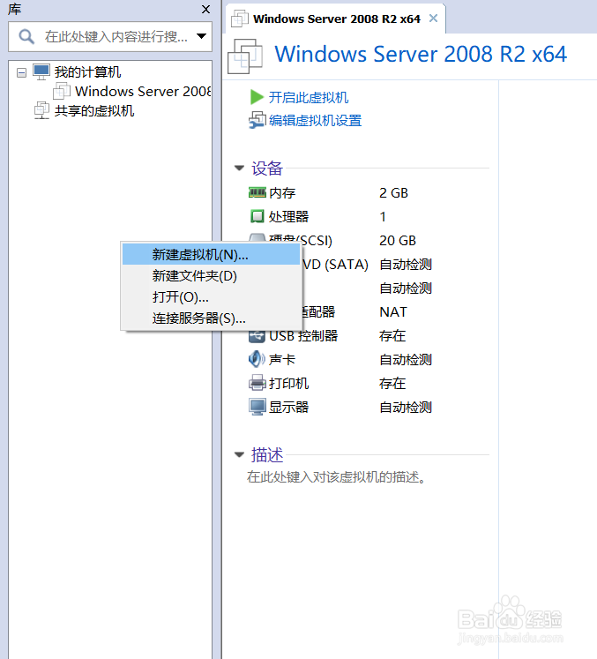Click the 20 GB hard disk value

[398, 241]
